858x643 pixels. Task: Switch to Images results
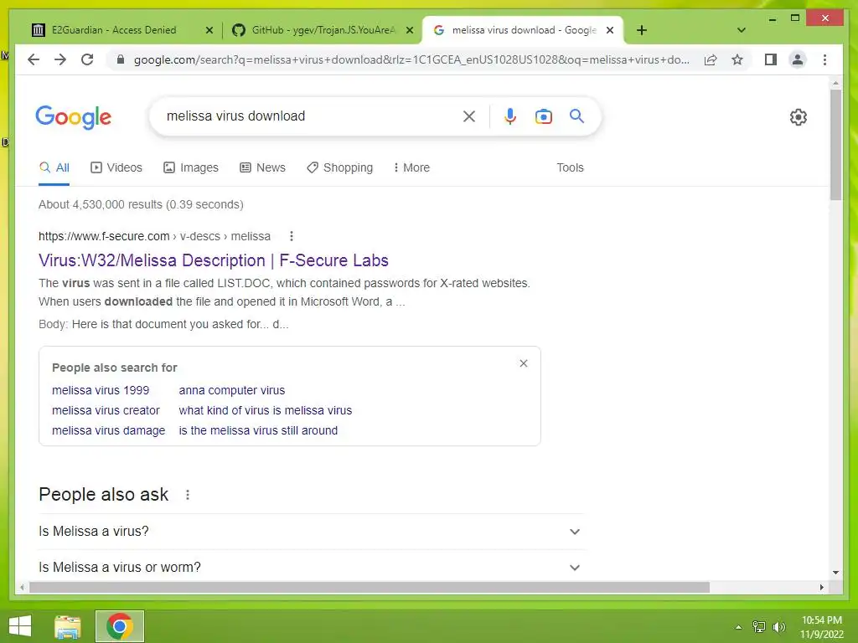[x=191, y=167]
